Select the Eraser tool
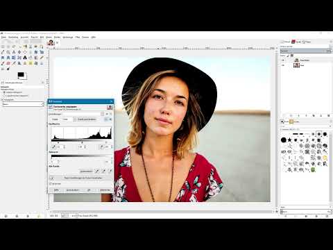 pyautogui.click(x=8, y=63)
